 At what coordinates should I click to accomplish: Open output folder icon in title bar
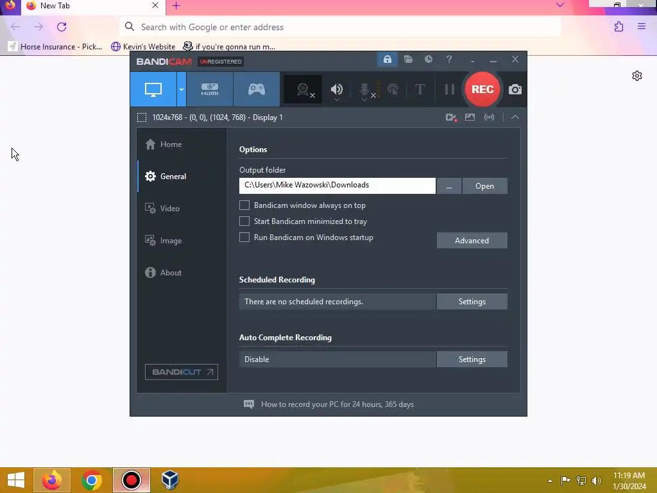(408, 59)
